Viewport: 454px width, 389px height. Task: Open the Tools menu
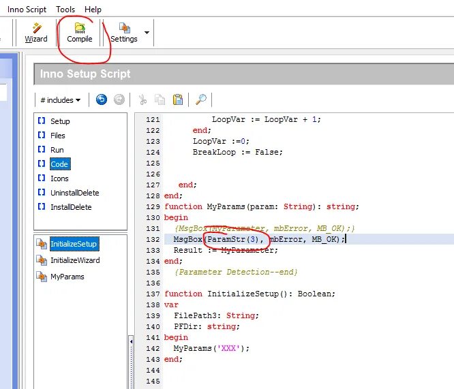pyautogui.click(x=65, y=10)
